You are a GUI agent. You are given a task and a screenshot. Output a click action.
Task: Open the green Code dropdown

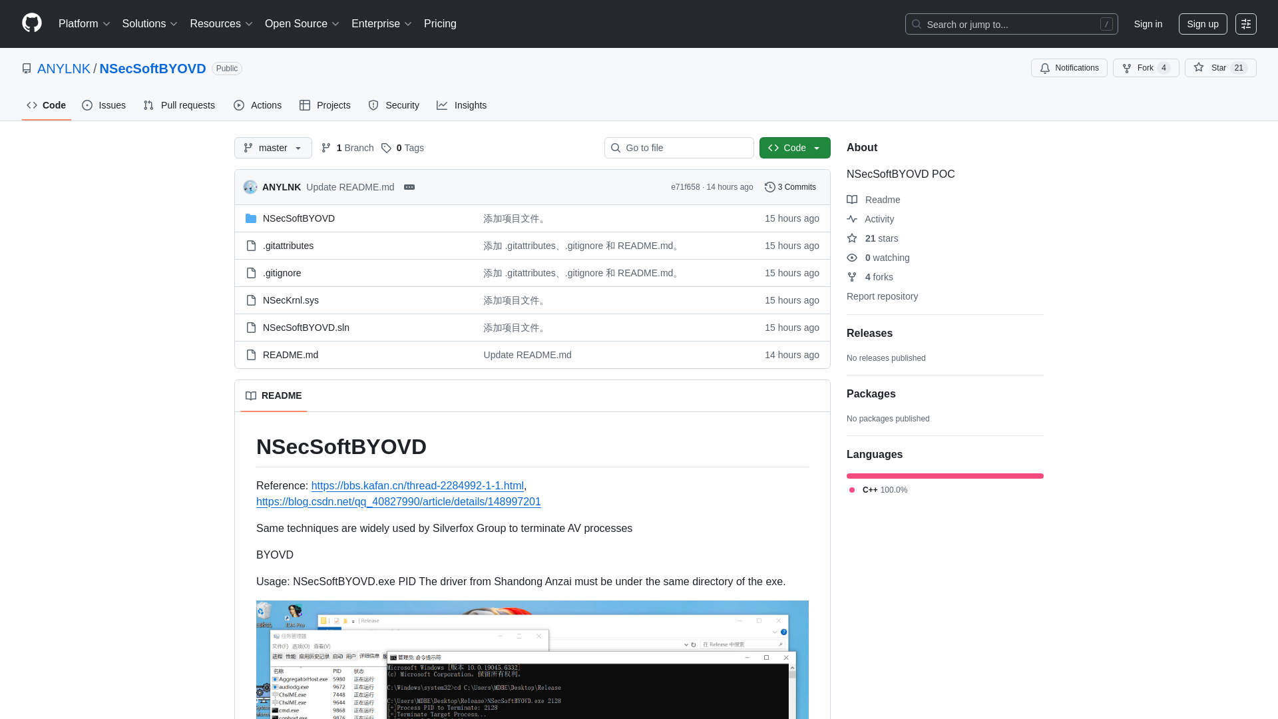pyautogui.click(x=795, y=148)
